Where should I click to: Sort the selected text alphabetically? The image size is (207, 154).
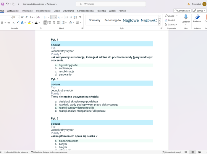(76, 17)
